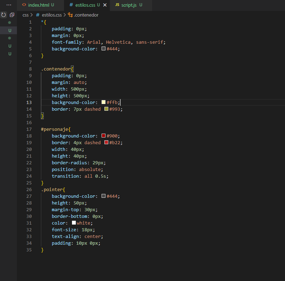Click the #personaje selector text

[x=55, y=129]
